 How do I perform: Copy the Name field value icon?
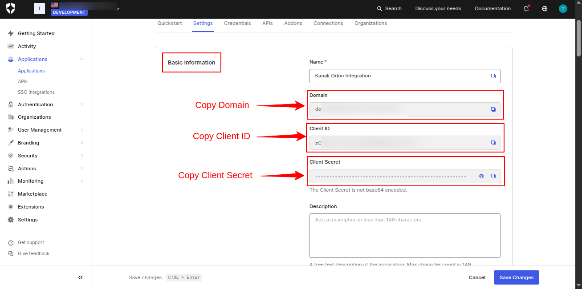tap(493, 76)
